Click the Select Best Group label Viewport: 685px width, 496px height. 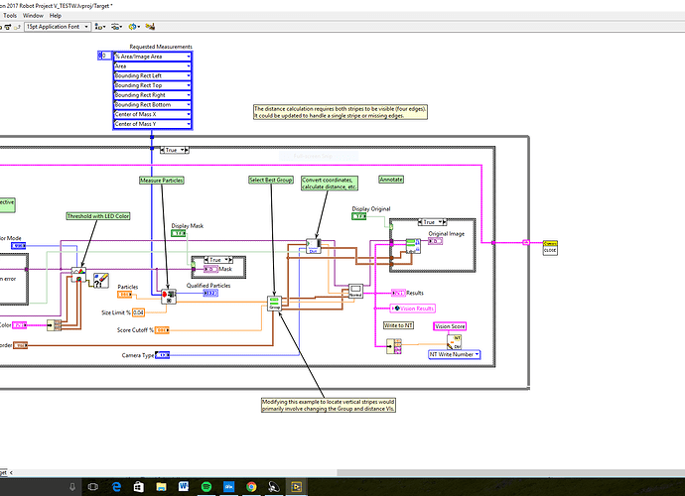click(271, 180)
